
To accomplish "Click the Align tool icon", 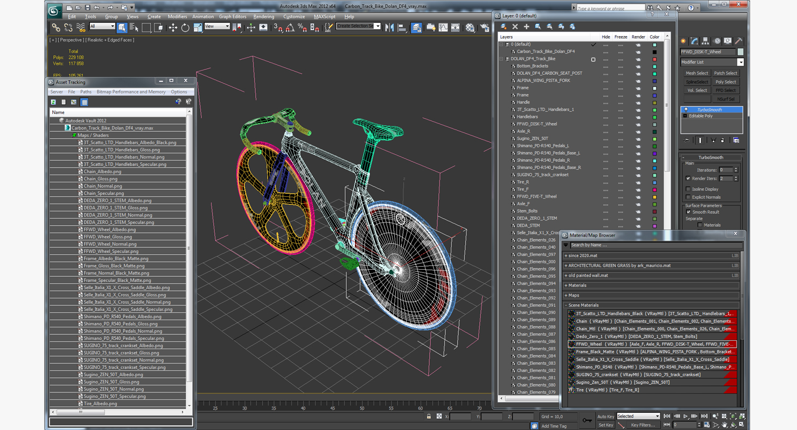I will click(402, 27).
